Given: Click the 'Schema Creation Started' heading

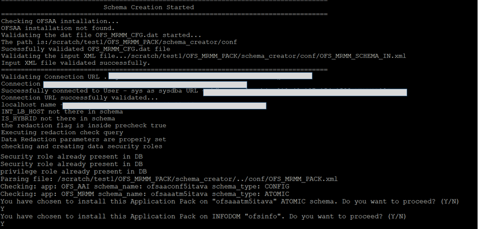Looking at the screenshot, I should tap(148, 8).
